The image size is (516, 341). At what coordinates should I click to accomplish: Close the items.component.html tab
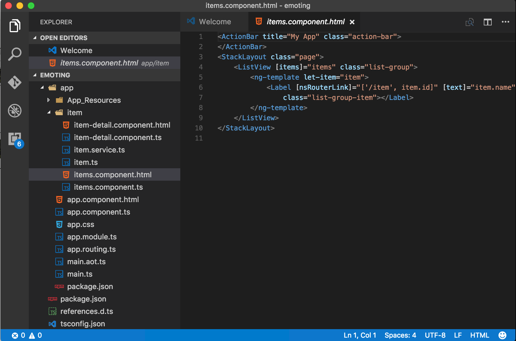click(352, 22)
